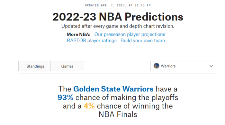
Task: Click the Warriors team logo icon
Action: click(157, 66)
